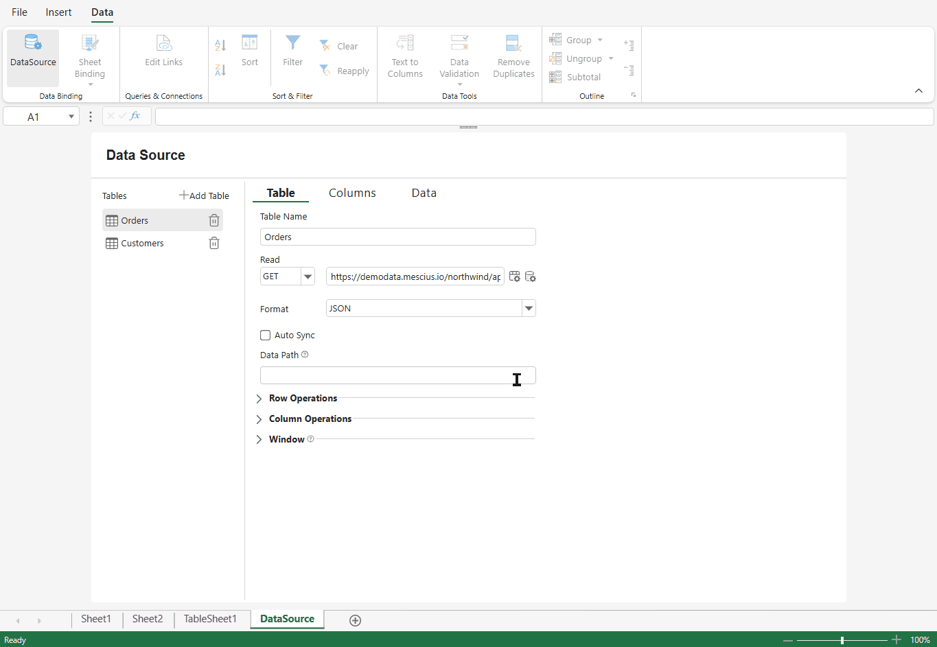Click Remove Duplicates tool
The width and height of the screenshot is (937, 647).
pos(513,58)
